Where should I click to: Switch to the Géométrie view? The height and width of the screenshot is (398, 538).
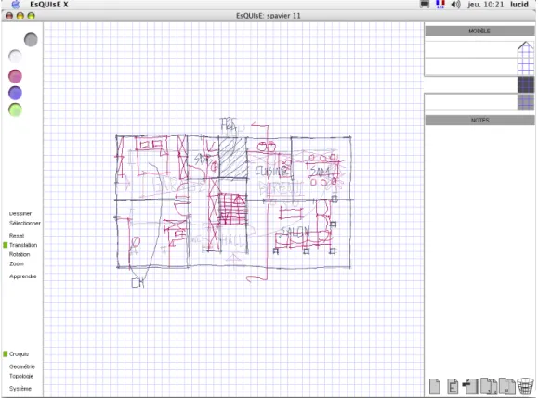pos(22,366)
